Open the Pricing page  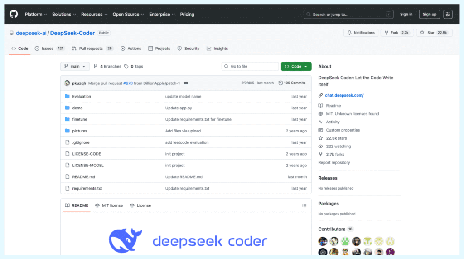point(187,14)
